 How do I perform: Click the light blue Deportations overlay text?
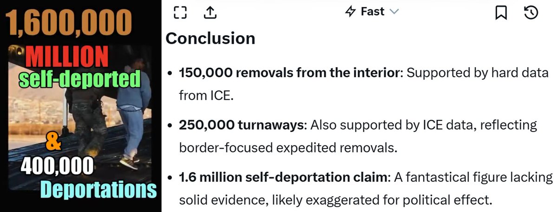[x=98, y=189]
